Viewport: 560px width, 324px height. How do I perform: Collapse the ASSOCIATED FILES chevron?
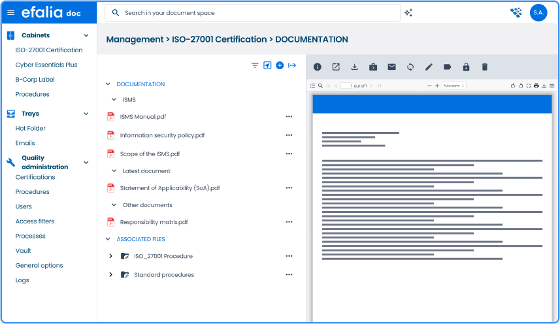pyautogui.click(x=108, y=238)
